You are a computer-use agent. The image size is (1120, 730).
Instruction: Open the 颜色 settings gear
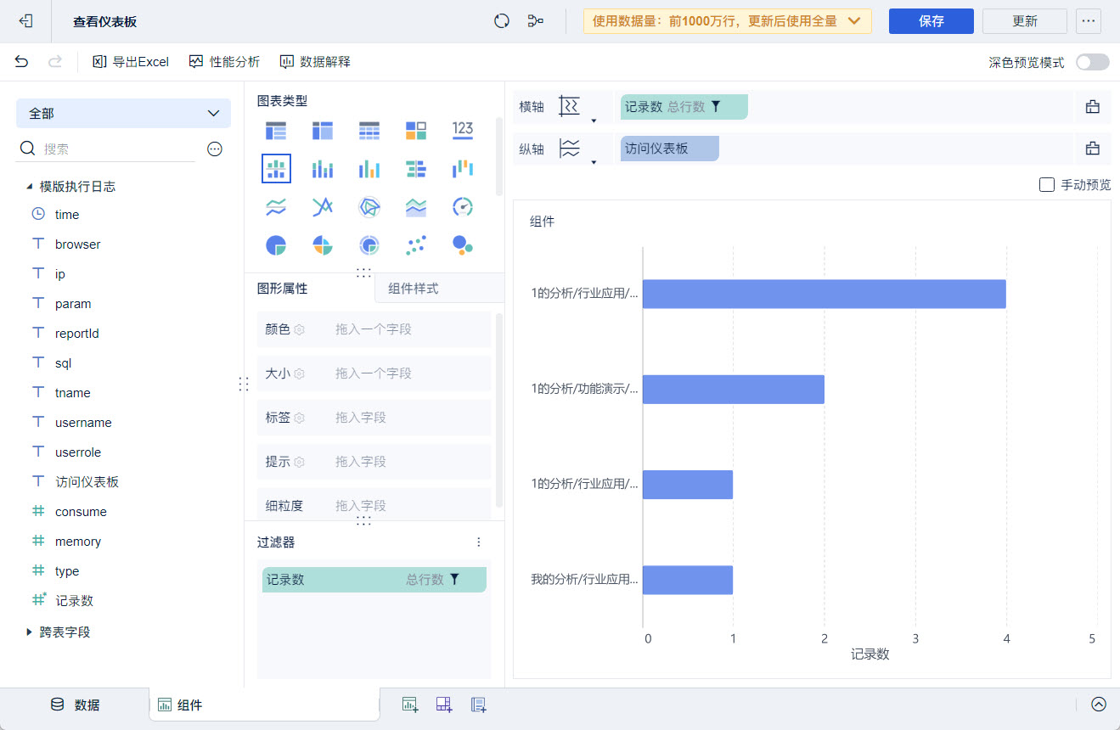(x=299, y=329)
